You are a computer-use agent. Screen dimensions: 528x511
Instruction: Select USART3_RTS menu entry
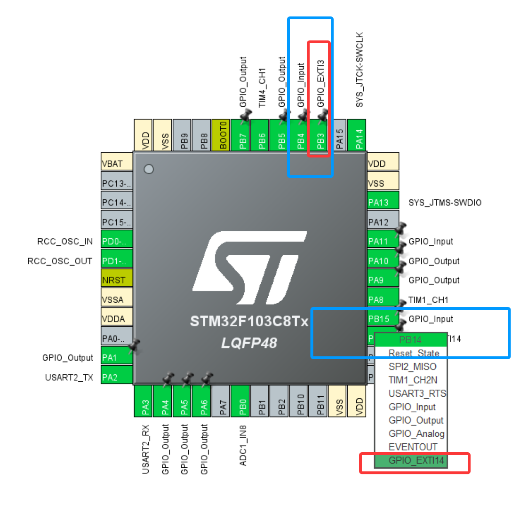(x=411, y=393)
